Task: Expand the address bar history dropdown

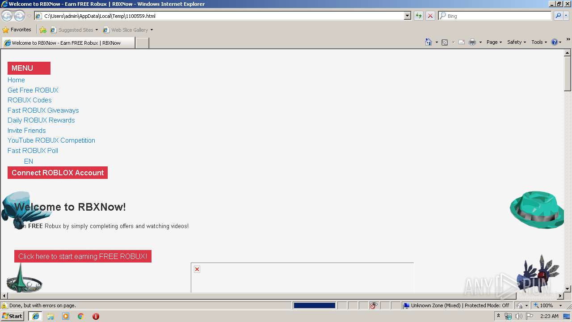Action: [407, 16]
